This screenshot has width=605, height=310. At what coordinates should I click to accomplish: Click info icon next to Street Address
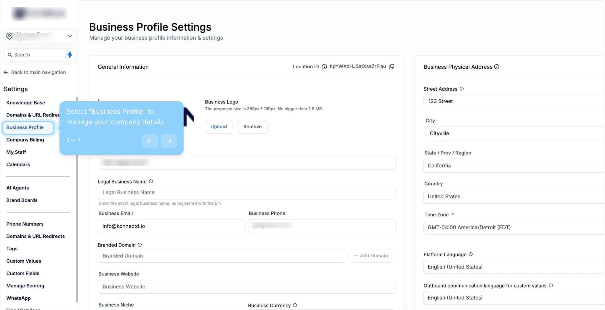(462, 89)
